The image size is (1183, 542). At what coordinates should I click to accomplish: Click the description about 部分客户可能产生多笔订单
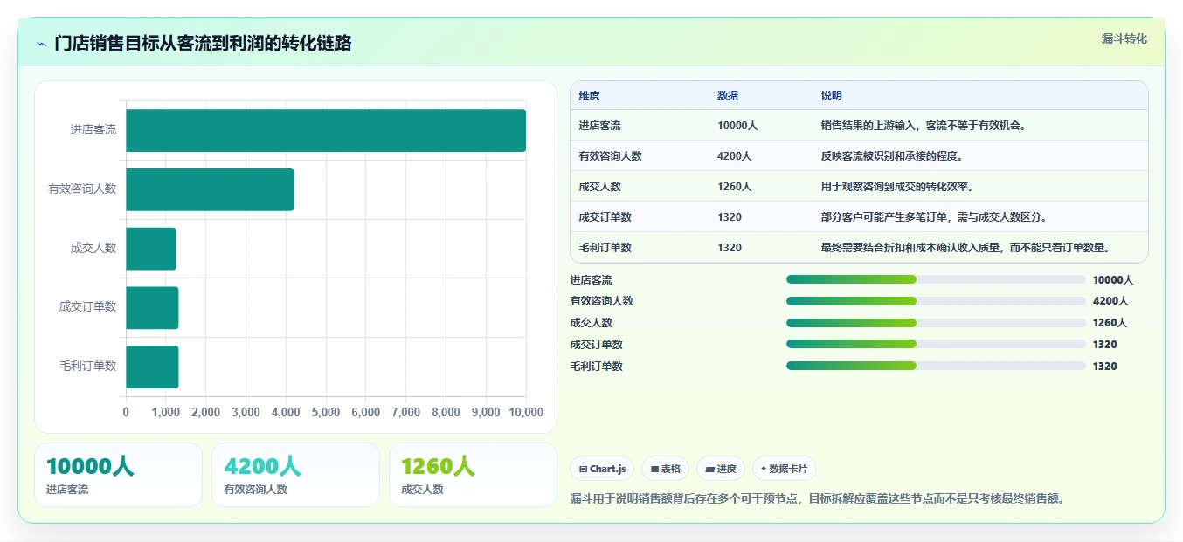pyautogui.click(x=934, y=217)
